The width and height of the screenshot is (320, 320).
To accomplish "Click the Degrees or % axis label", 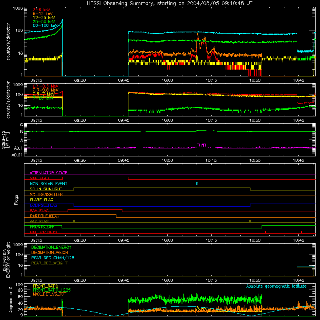I will click(10, 300).
